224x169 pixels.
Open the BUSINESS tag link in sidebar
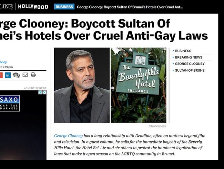click(183, 51)
